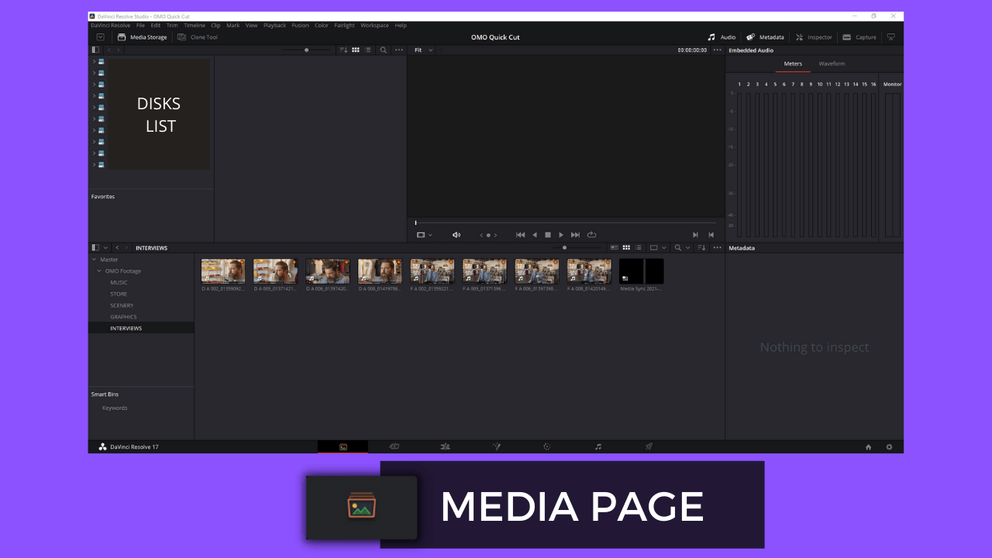Open Project Manager home icon
The image size is (992, 558).
pyautogui.click(x=868, y=447)
